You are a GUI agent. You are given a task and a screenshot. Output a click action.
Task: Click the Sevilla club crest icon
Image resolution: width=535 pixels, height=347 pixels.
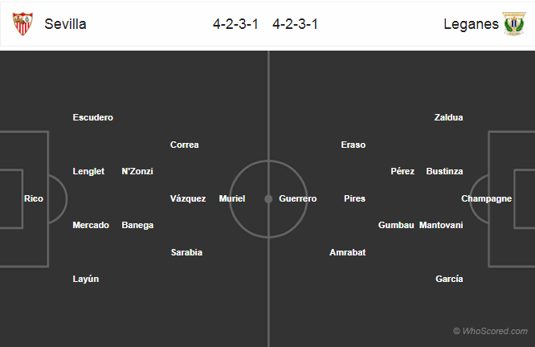[x=23, y=24]
